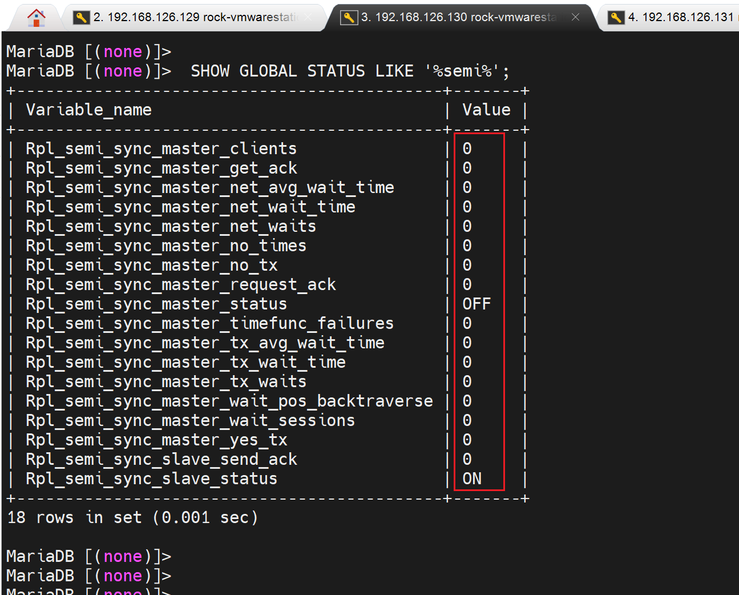Click the '18 rows in set' result line
Image resolution: width=739 pixels, height=595 pixels.
(x=132, y=517)
